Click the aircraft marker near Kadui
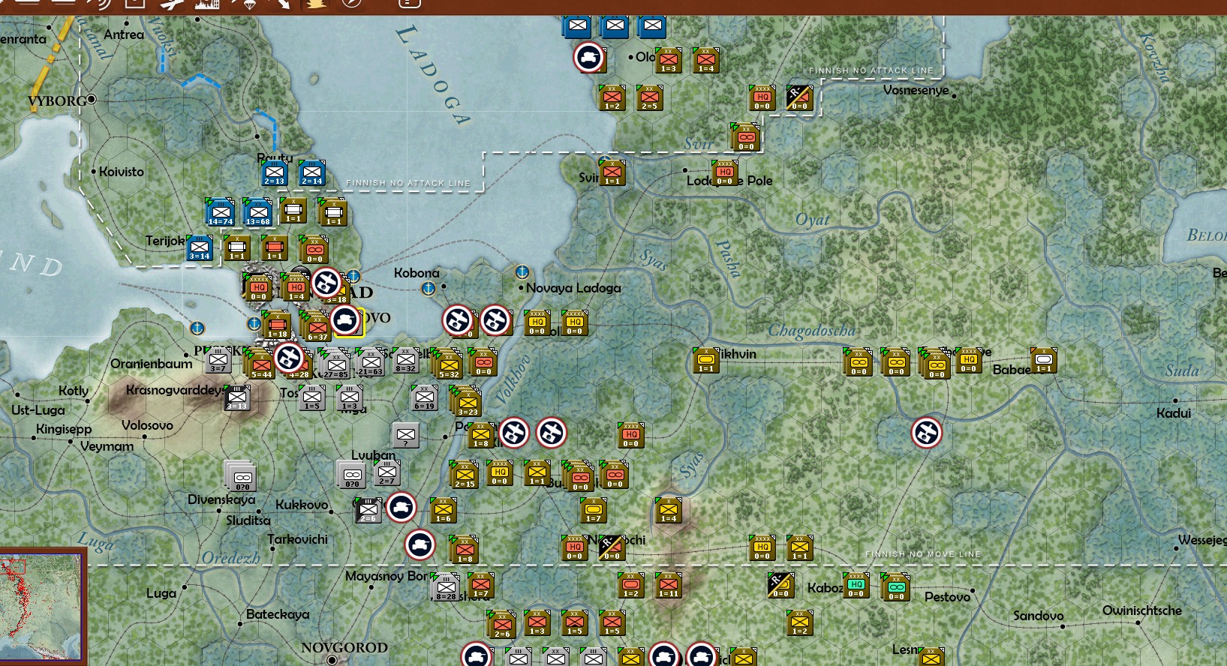Image resolution: width=1227 pixels, height=666 pixels. pos(927,433)
